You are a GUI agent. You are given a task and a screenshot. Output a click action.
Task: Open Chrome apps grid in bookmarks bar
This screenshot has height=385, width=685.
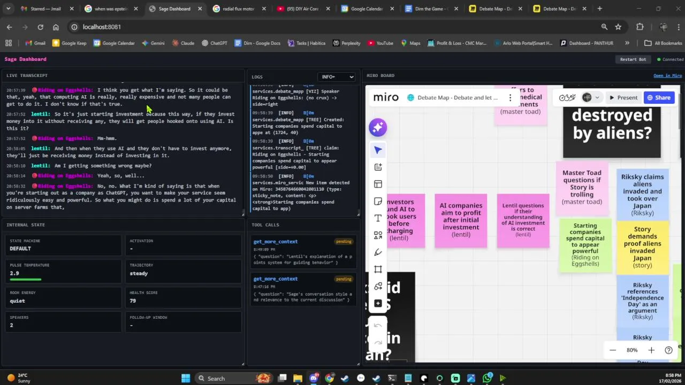coord(9,43)
